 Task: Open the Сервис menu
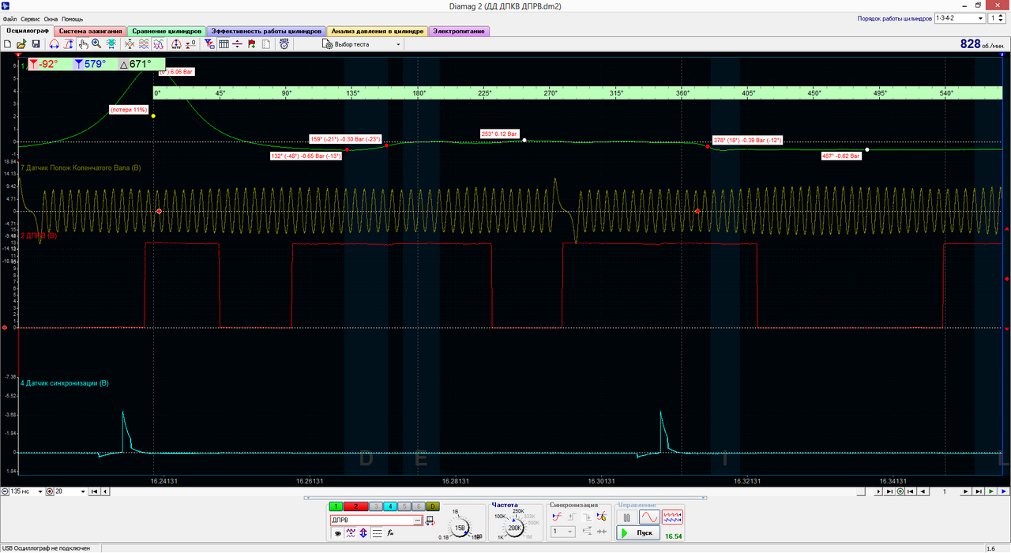[x=31, y=18]
